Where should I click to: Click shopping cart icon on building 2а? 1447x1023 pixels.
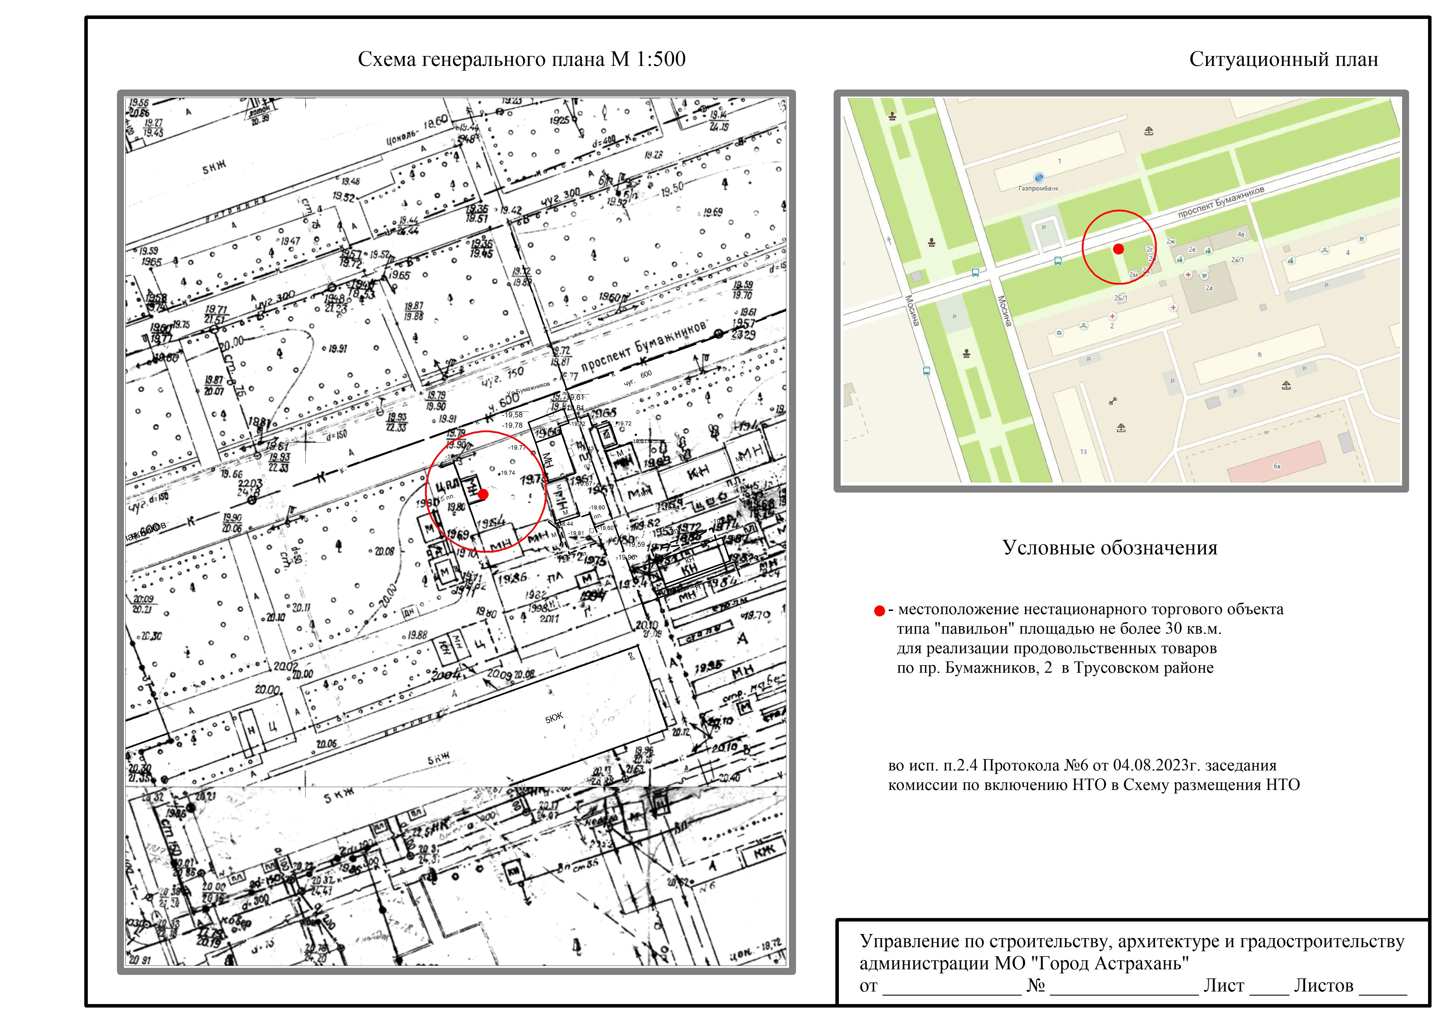1204,275
